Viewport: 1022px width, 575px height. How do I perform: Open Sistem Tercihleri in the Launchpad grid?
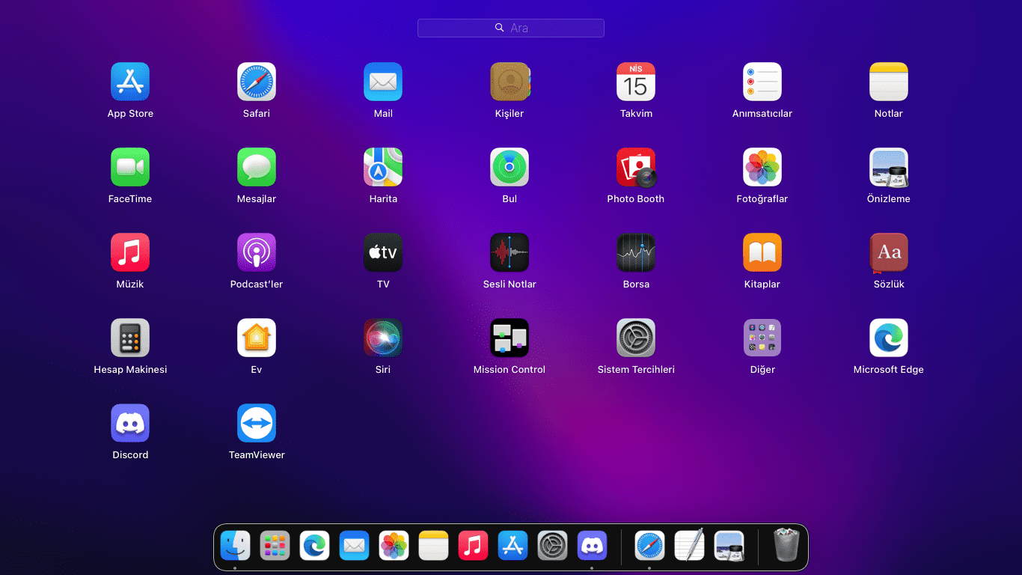(636, 338)
